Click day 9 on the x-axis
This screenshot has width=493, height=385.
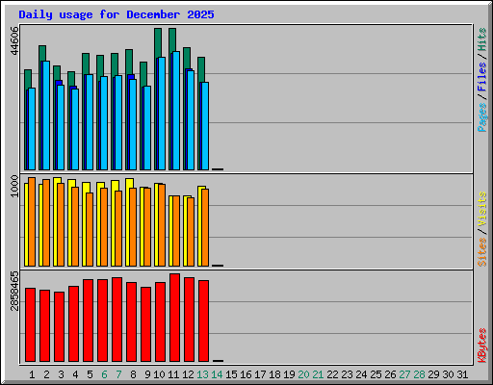(147, 374)
